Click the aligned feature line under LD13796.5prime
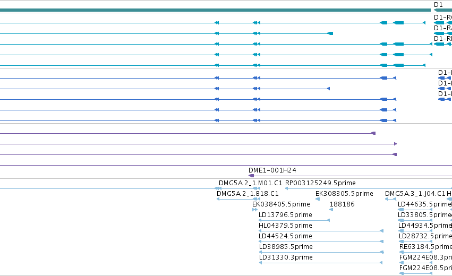Image resolution: width=452 pixels, height=276 pixels. click(x=294, y=220)
